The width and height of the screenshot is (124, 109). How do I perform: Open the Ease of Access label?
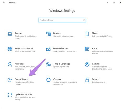21,79
